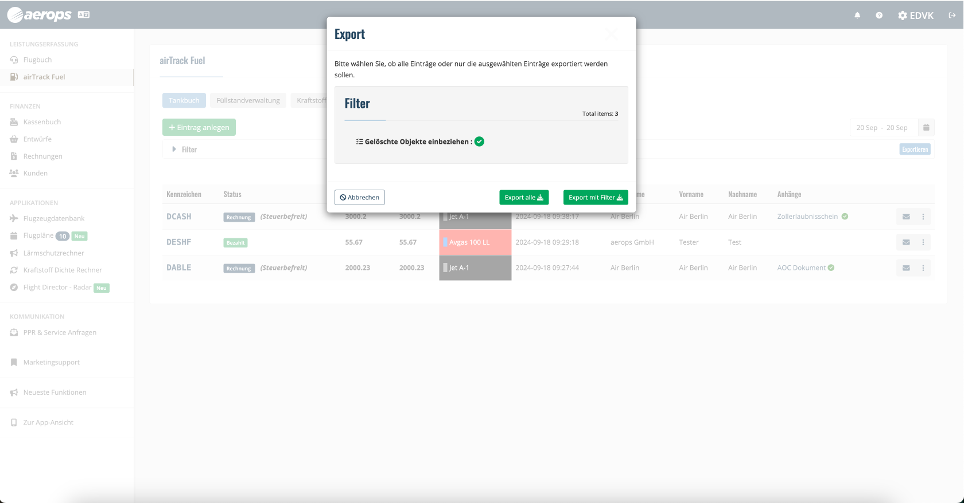Toggle Gelöschte Objekte einbeziehen checkmark
The height and width of the screenshot is (503, 964).
pos(479,142)
